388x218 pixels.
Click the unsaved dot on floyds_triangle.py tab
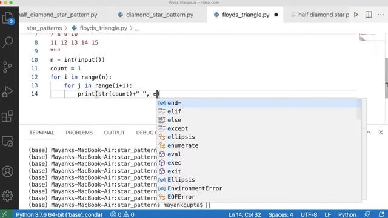tap(276, 15)
